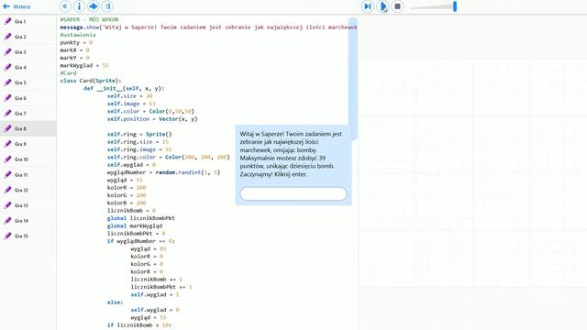Open Gra 14 in the sidebar

(28, 221)
